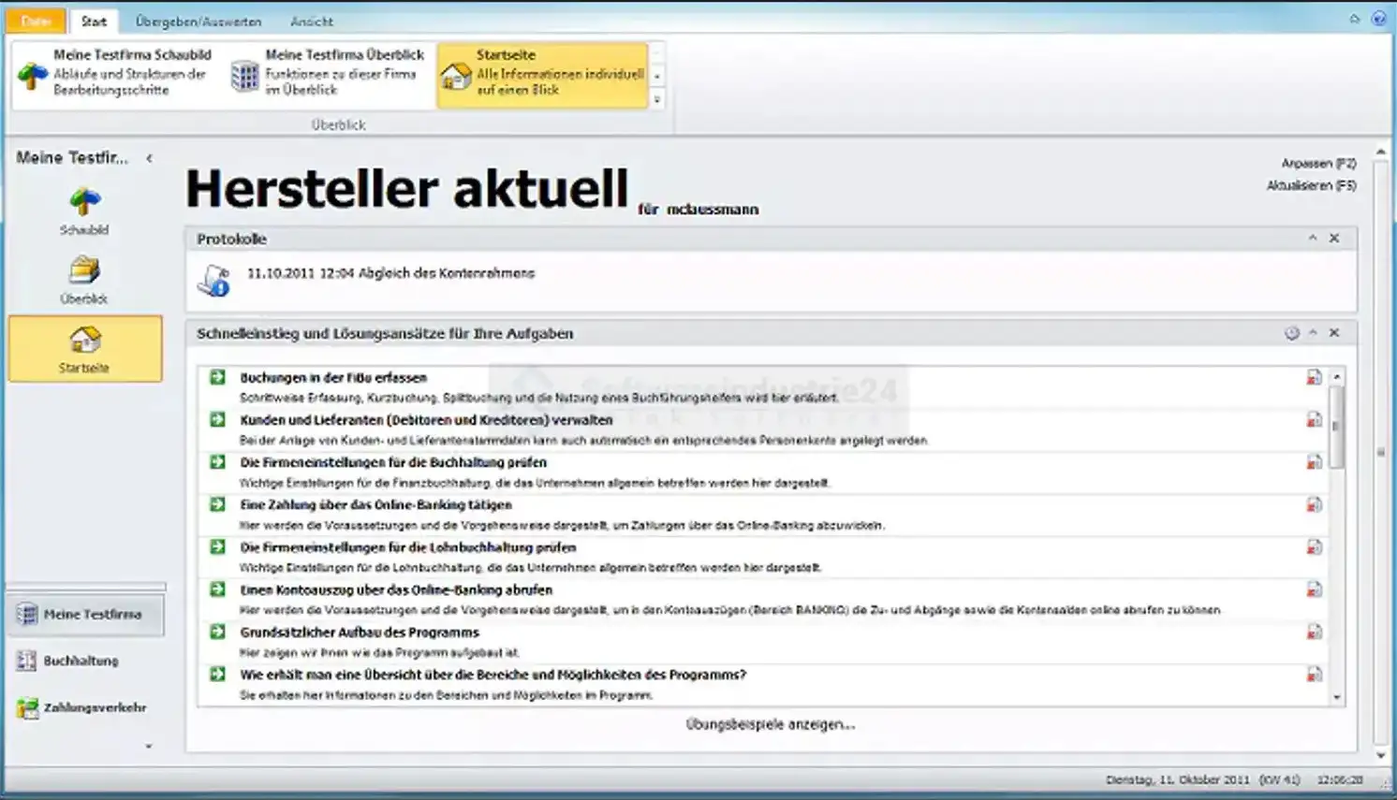
Task: Collapse the Protokolle panel
Action: coord(1313,239)
